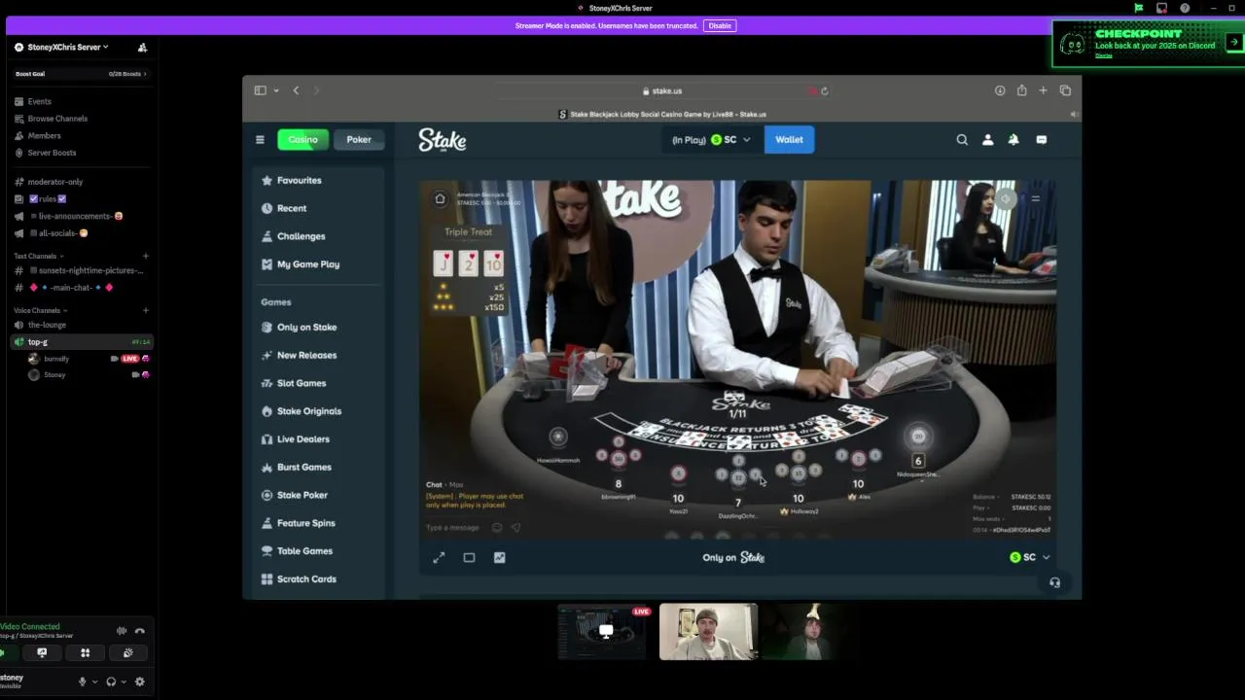The width and height of the screenshot is (1245, 700).
Task: Select the live stream thumbnail tile
Action: point(603,632)
